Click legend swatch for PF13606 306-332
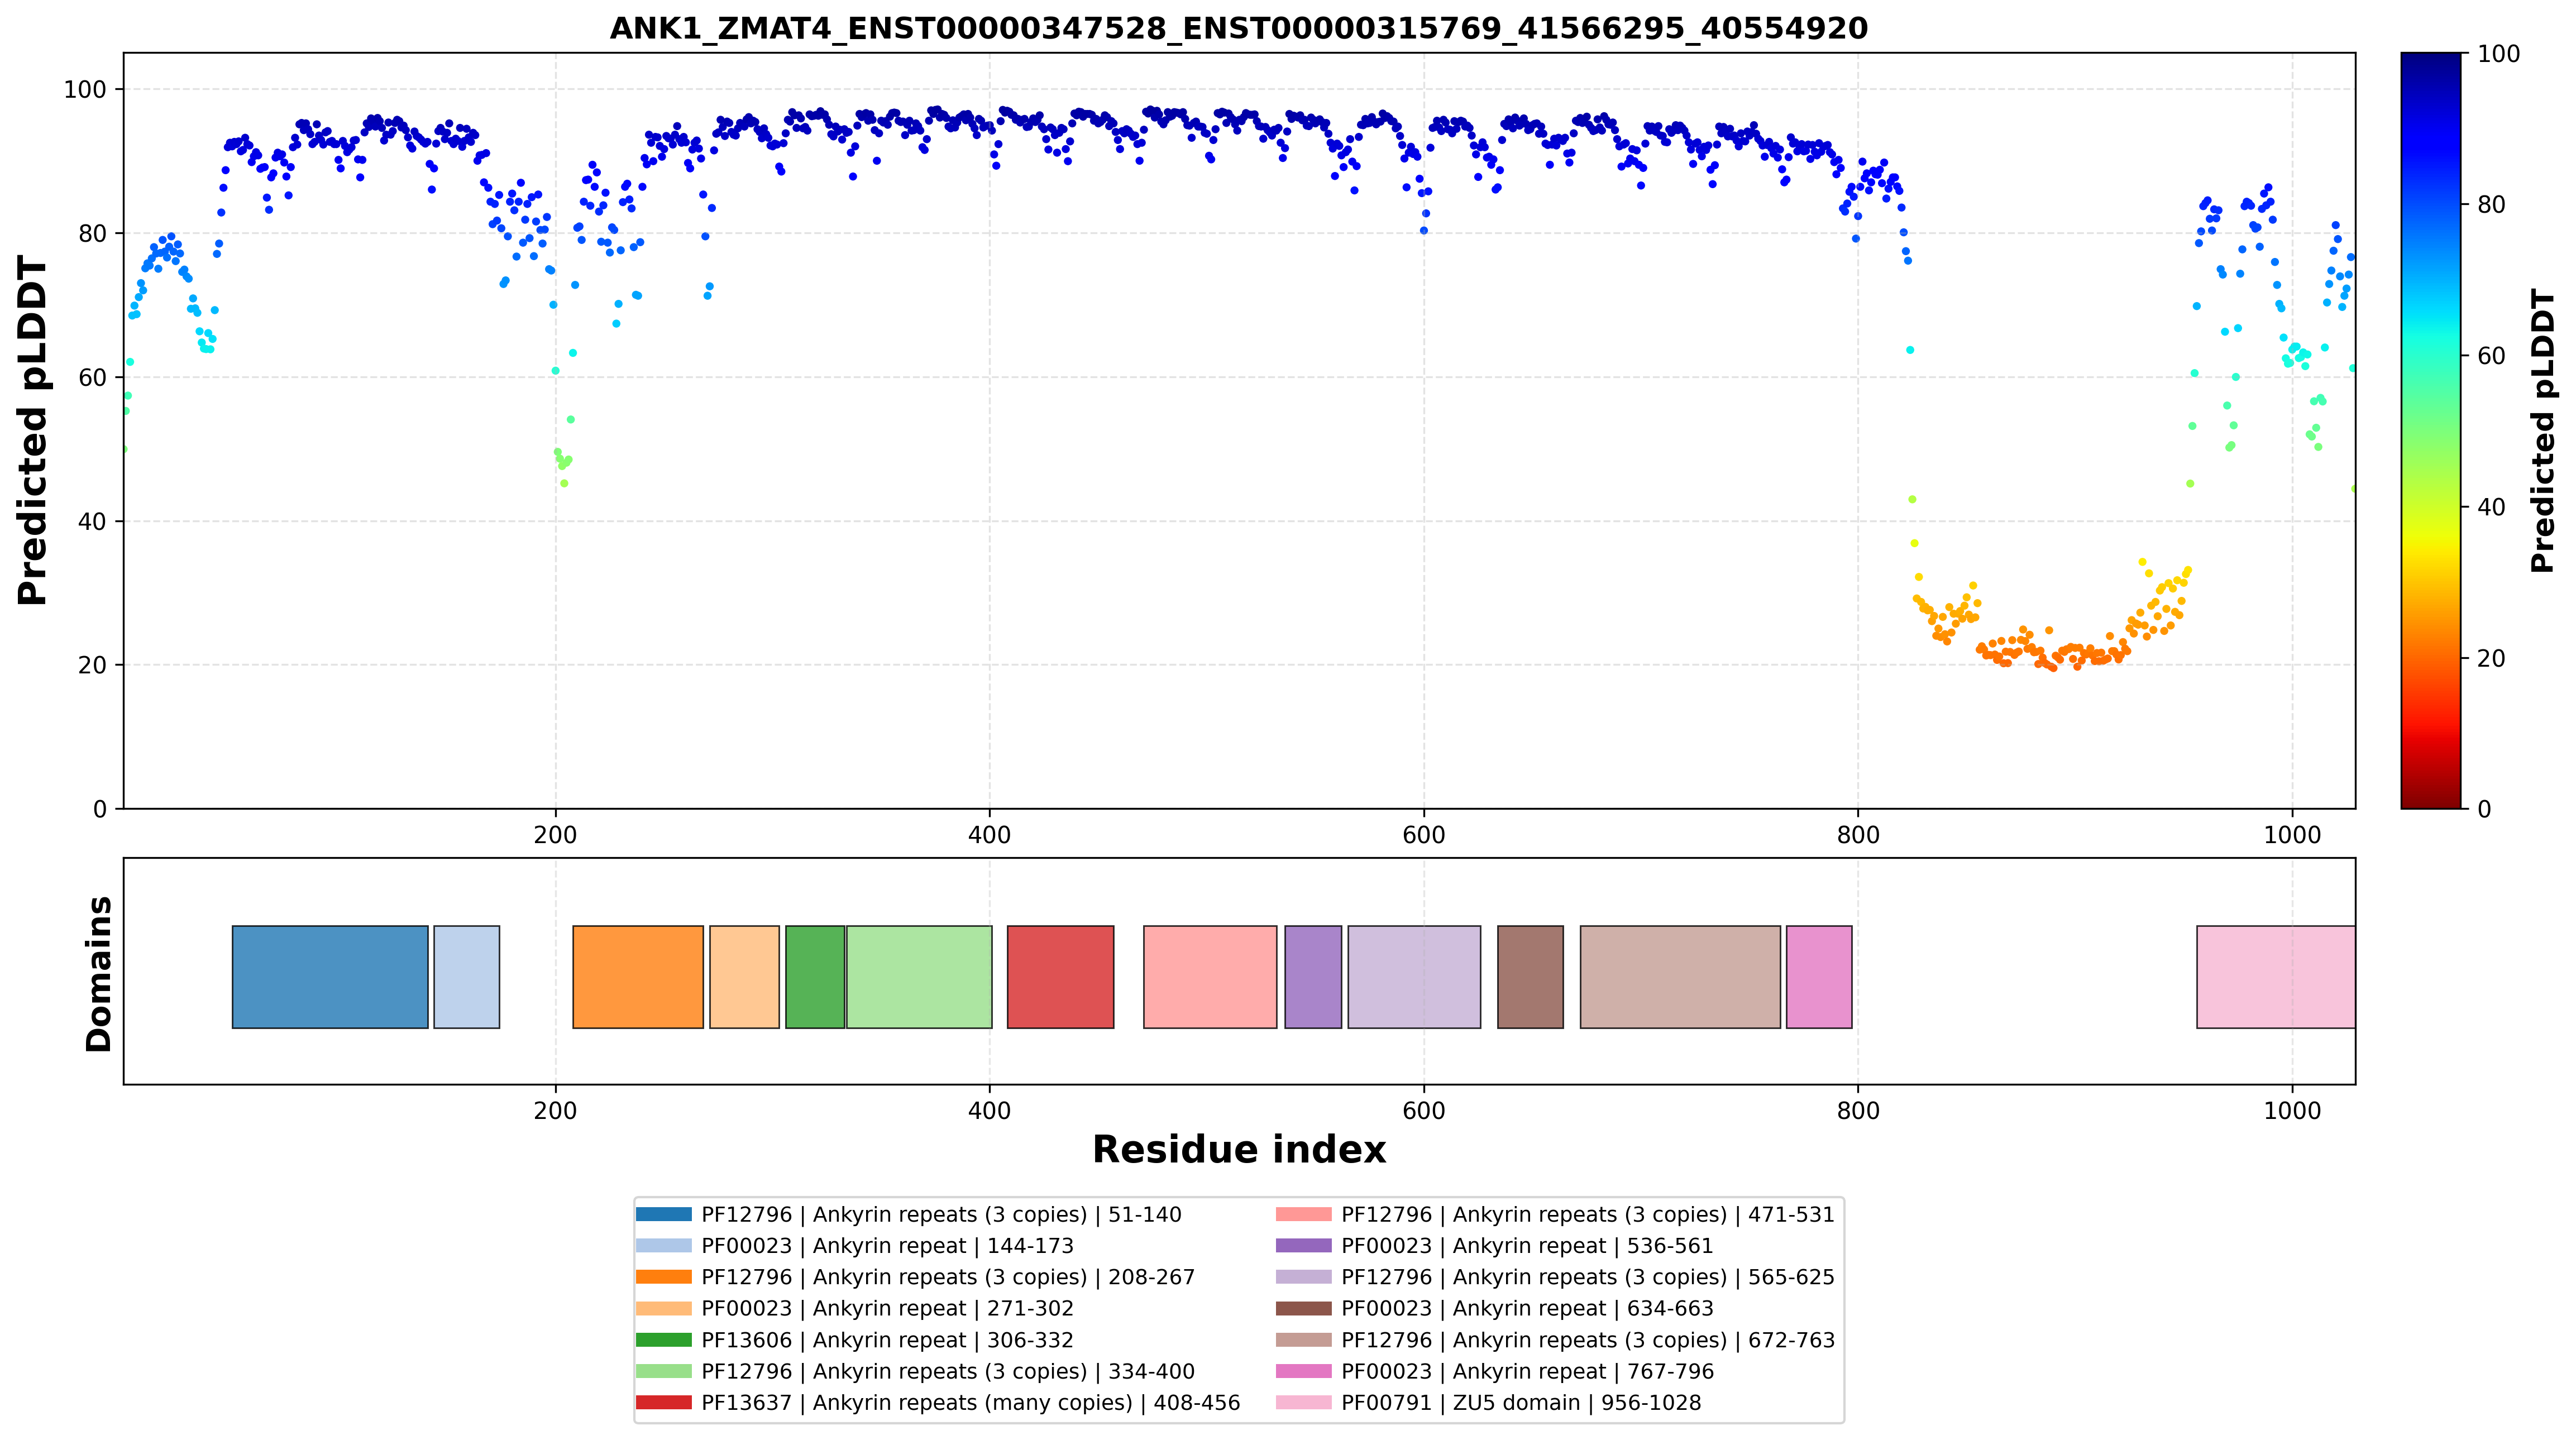 click(663, 1340)
